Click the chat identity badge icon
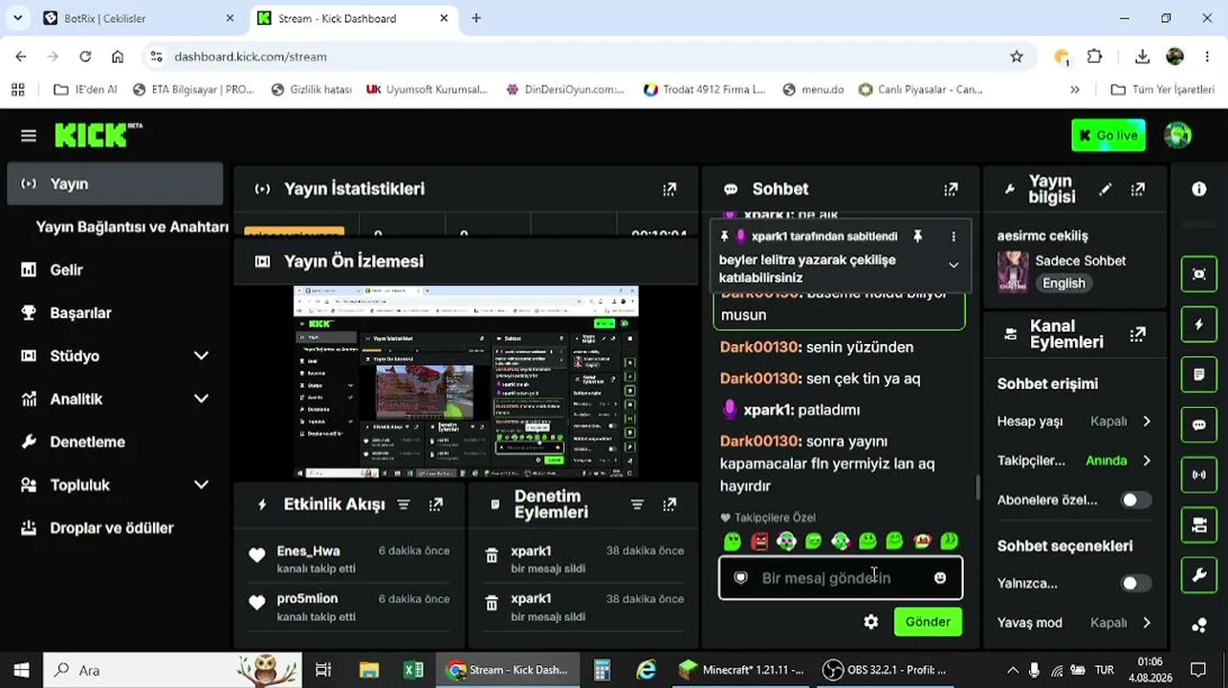Image resolution: width=1228 pixels, height=688 pixels. pos(740,578)
